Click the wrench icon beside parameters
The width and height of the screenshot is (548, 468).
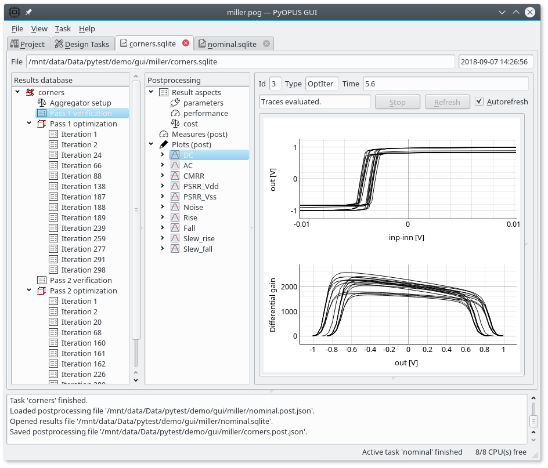click(x=175, y=103)
